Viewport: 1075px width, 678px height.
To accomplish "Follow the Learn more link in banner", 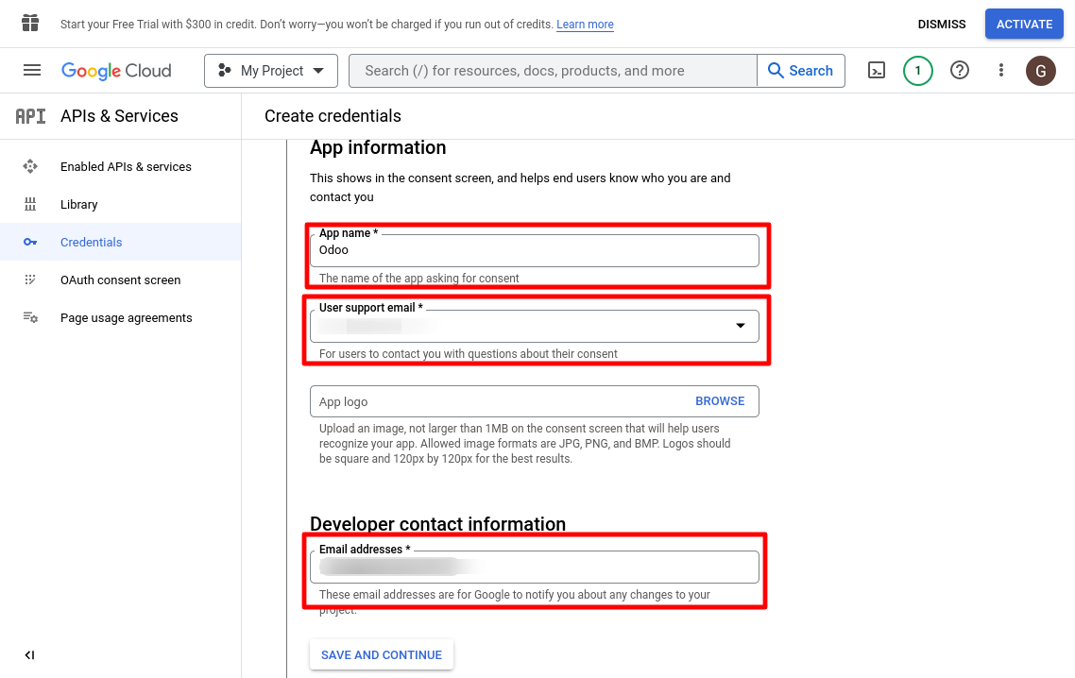I will (585, 25).
